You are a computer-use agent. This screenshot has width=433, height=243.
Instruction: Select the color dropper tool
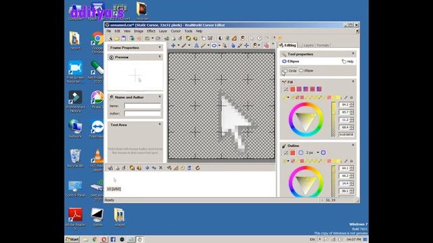tap(240, 45)
